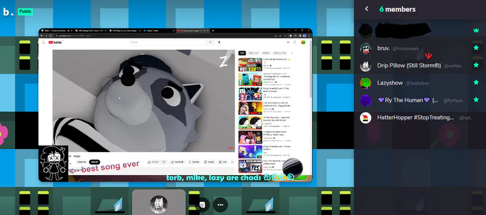Open the three-dots more options button
This screenshot has height=215, width=486.
point(220,205)
